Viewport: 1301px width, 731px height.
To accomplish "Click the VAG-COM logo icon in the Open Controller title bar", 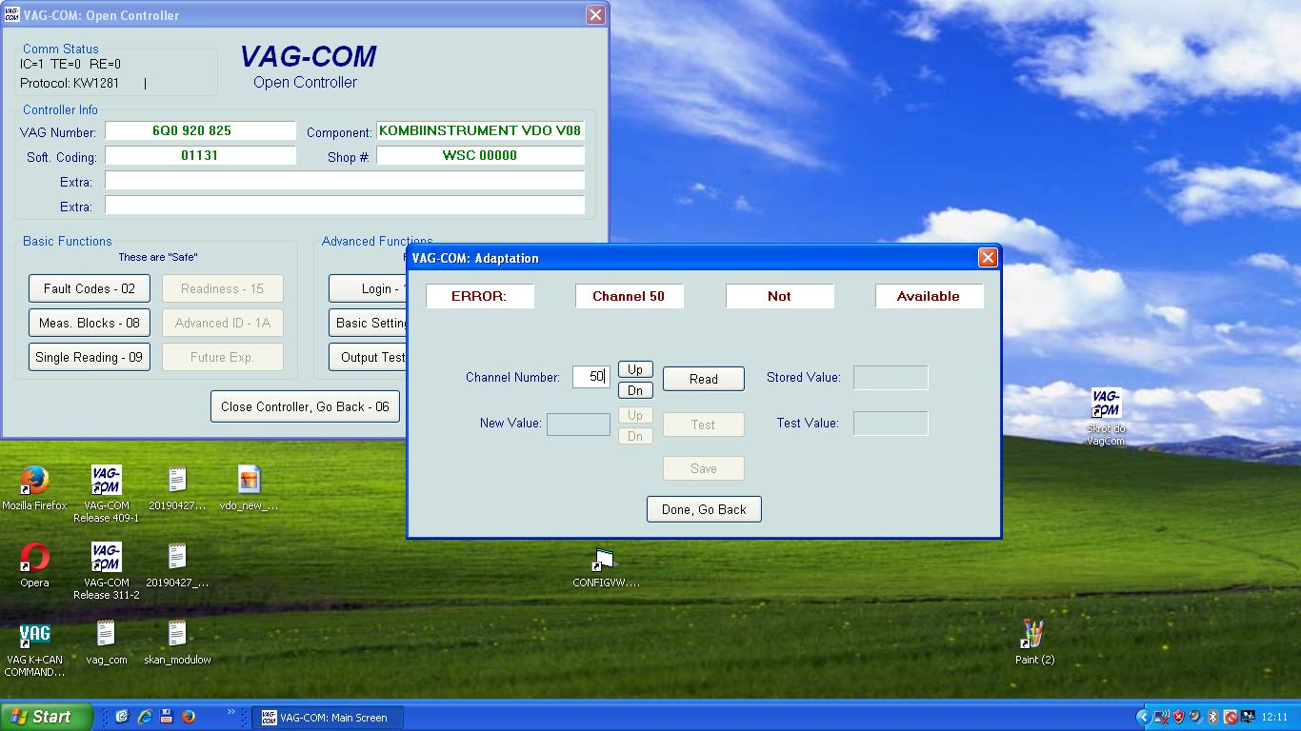I will [x=12, y=15].
